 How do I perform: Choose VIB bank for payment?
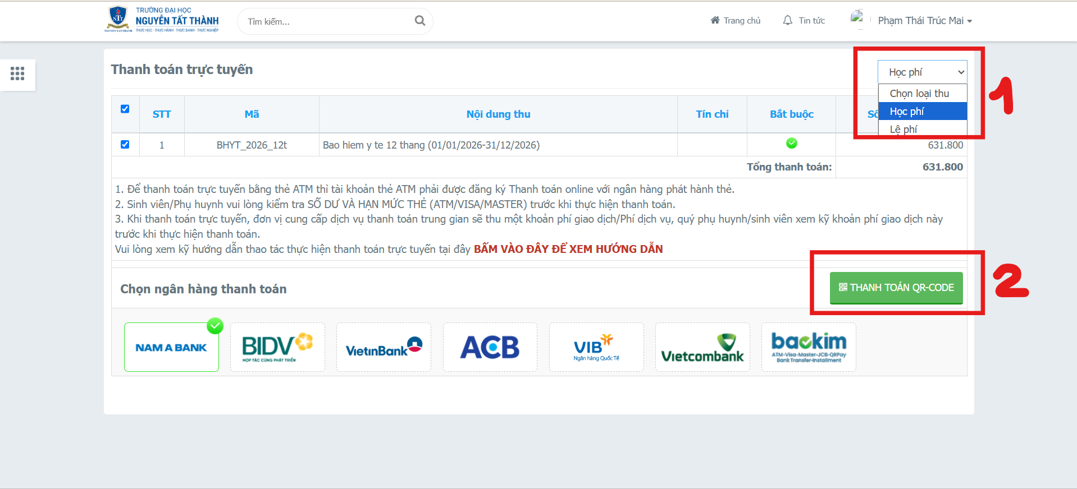click(x=596, y=347)
